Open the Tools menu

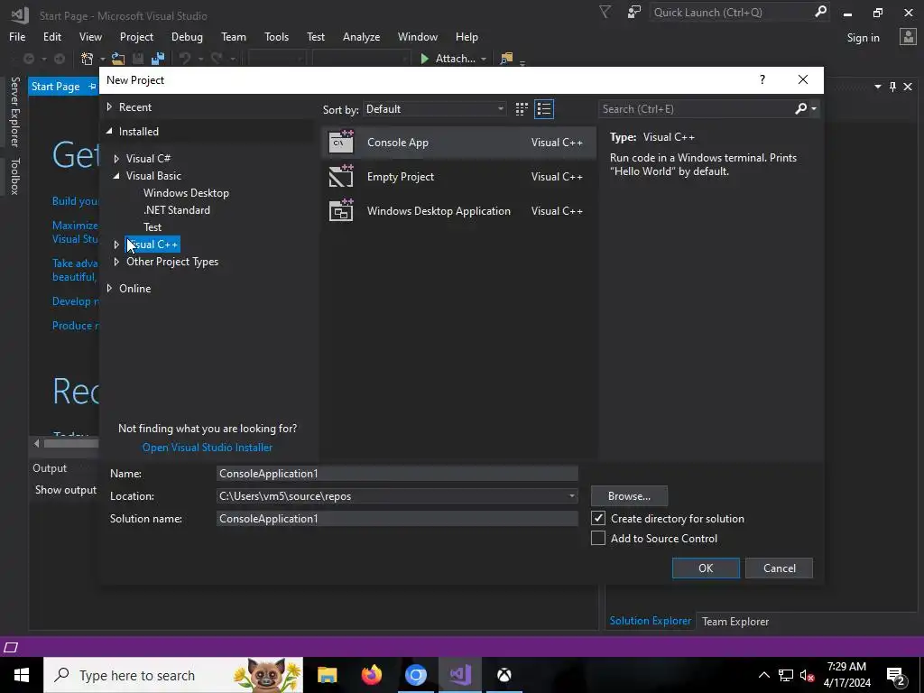click(x=276, y=36)
